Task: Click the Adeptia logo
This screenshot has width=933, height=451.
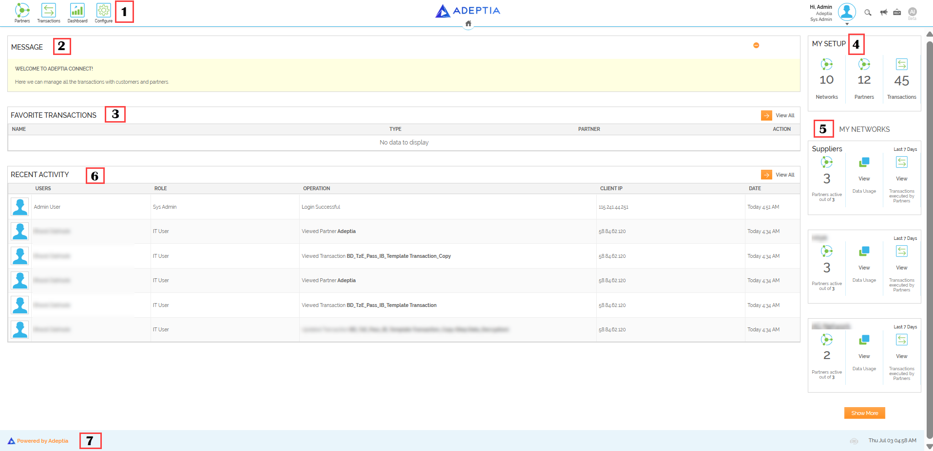Action: tap(468, 11)
